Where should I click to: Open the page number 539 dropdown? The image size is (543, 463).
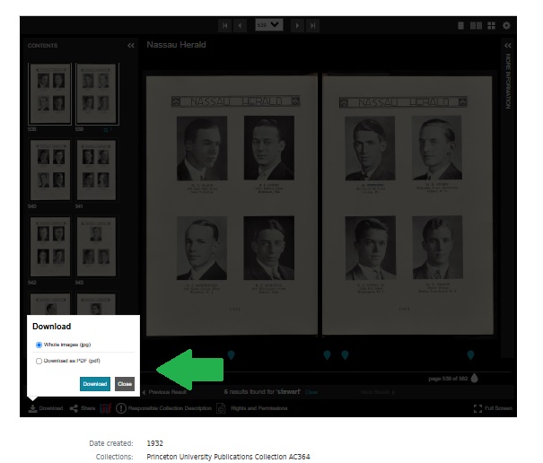coord(269,25)
